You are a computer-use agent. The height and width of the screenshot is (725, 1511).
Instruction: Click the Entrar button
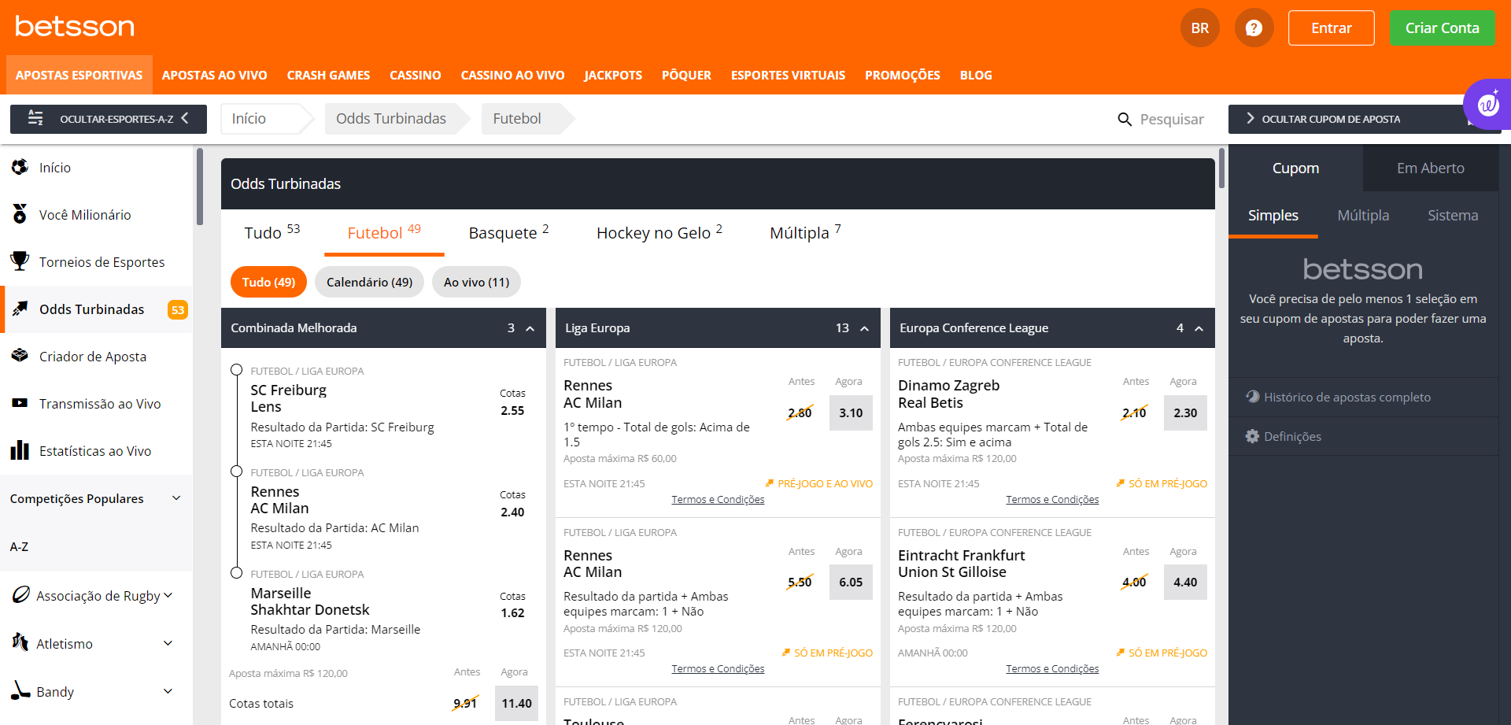pos(1331,28)
